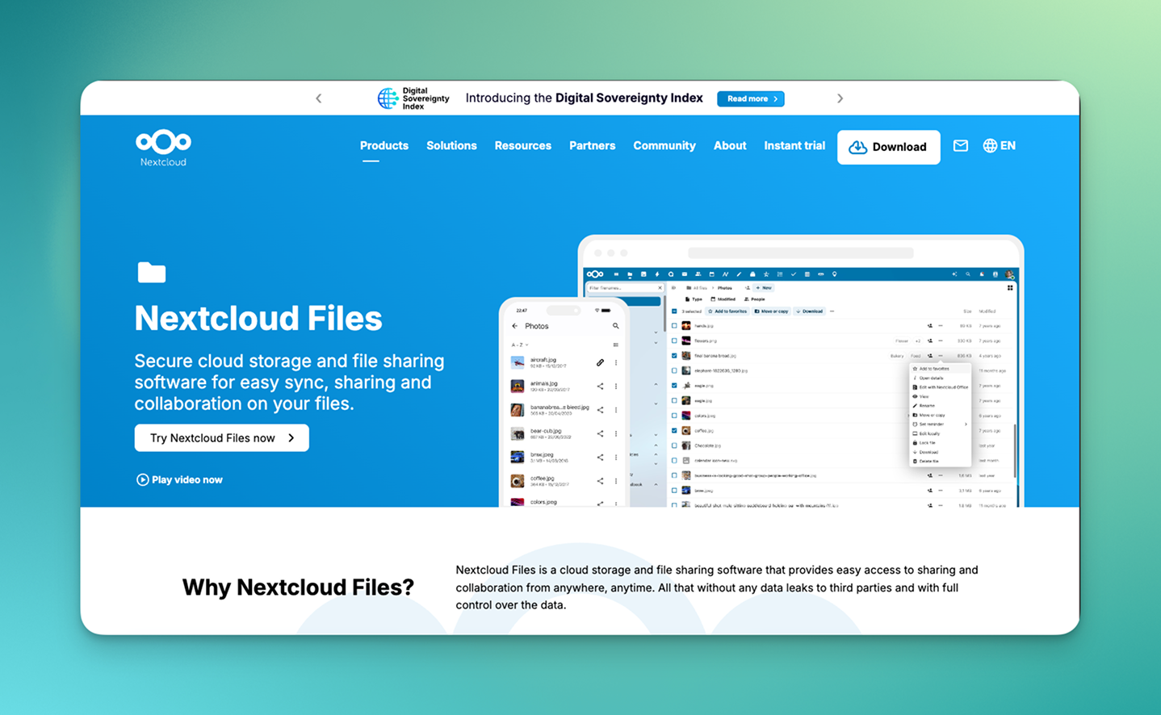The image size is (1161, 715).
Task: Check the hands.jpg checkbox
Action: [674, 326]
